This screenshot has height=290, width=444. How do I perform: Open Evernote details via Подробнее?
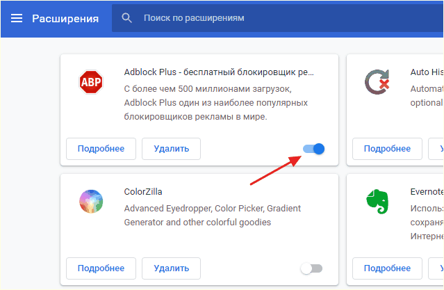pyautogui.click(x=387, y=268)
